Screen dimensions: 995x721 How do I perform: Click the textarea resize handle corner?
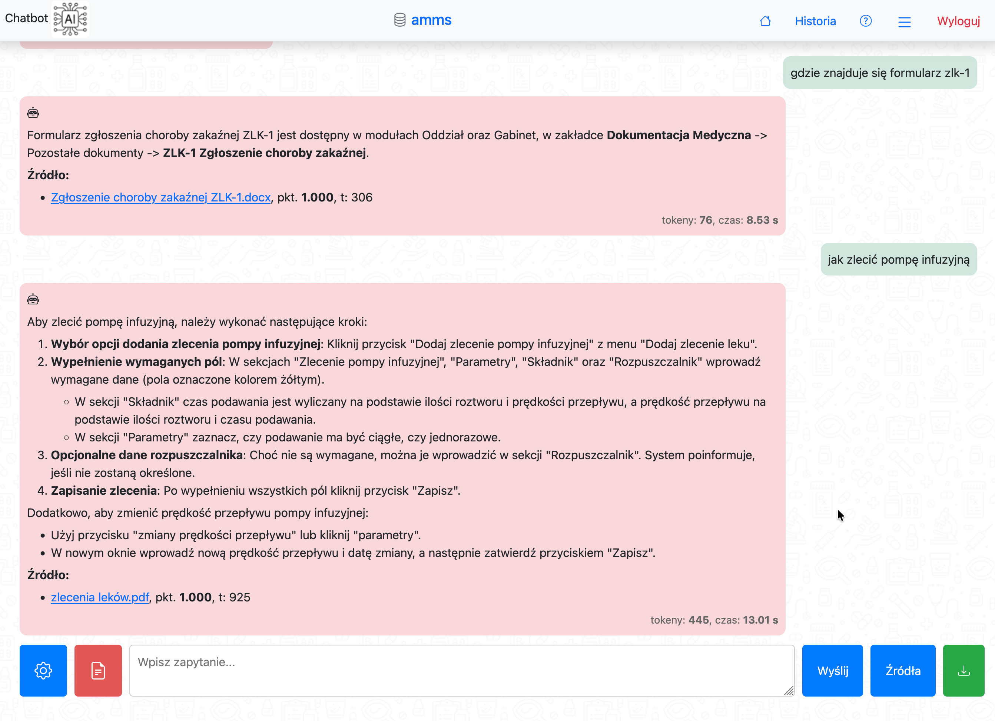pos(789,691)
